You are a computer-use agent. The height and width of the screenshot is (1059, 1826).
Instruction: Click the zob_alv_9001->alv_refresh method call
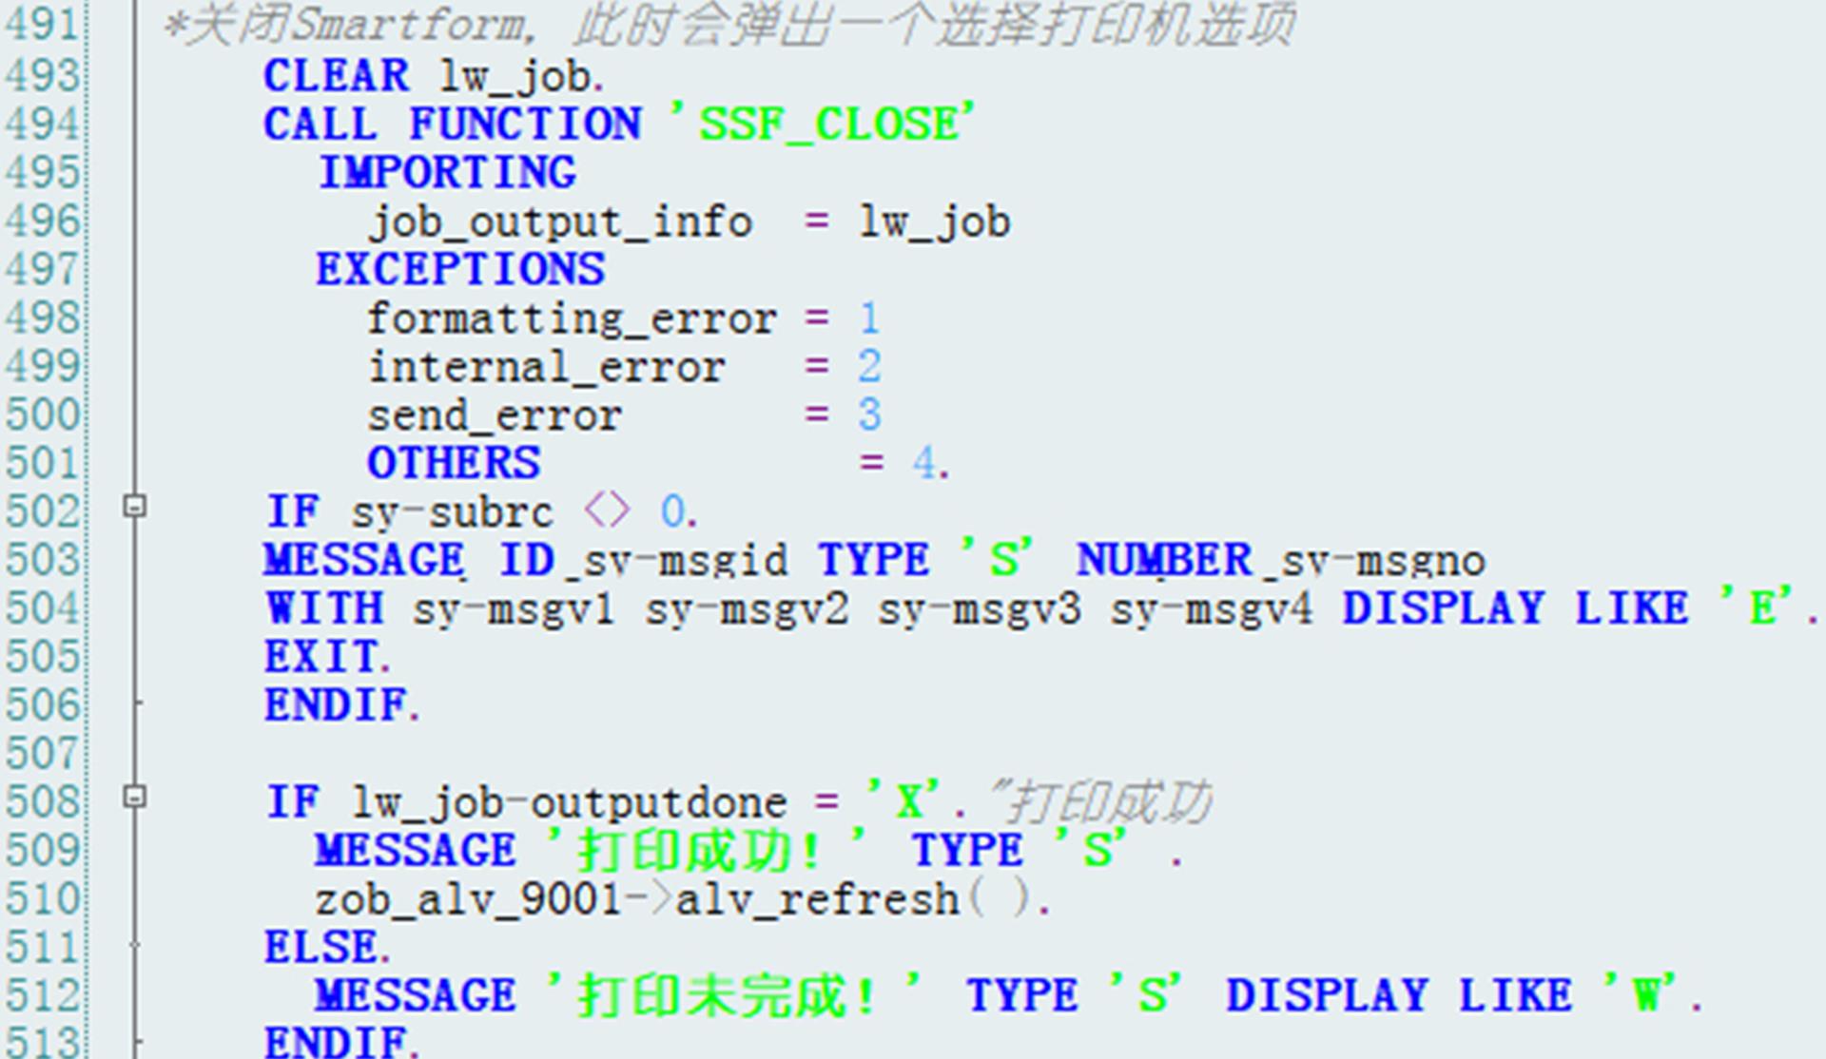pos(683,899)
